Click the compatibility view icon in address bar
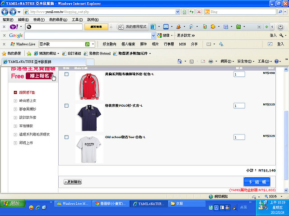 tap(184, 12)
